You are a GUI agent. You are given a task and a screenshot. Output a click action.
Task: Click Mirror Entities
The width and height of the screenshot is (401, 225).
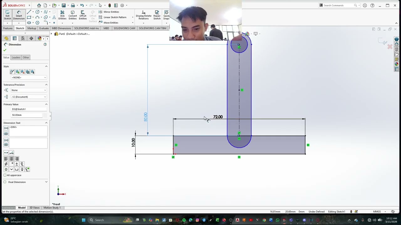(109, 12)
